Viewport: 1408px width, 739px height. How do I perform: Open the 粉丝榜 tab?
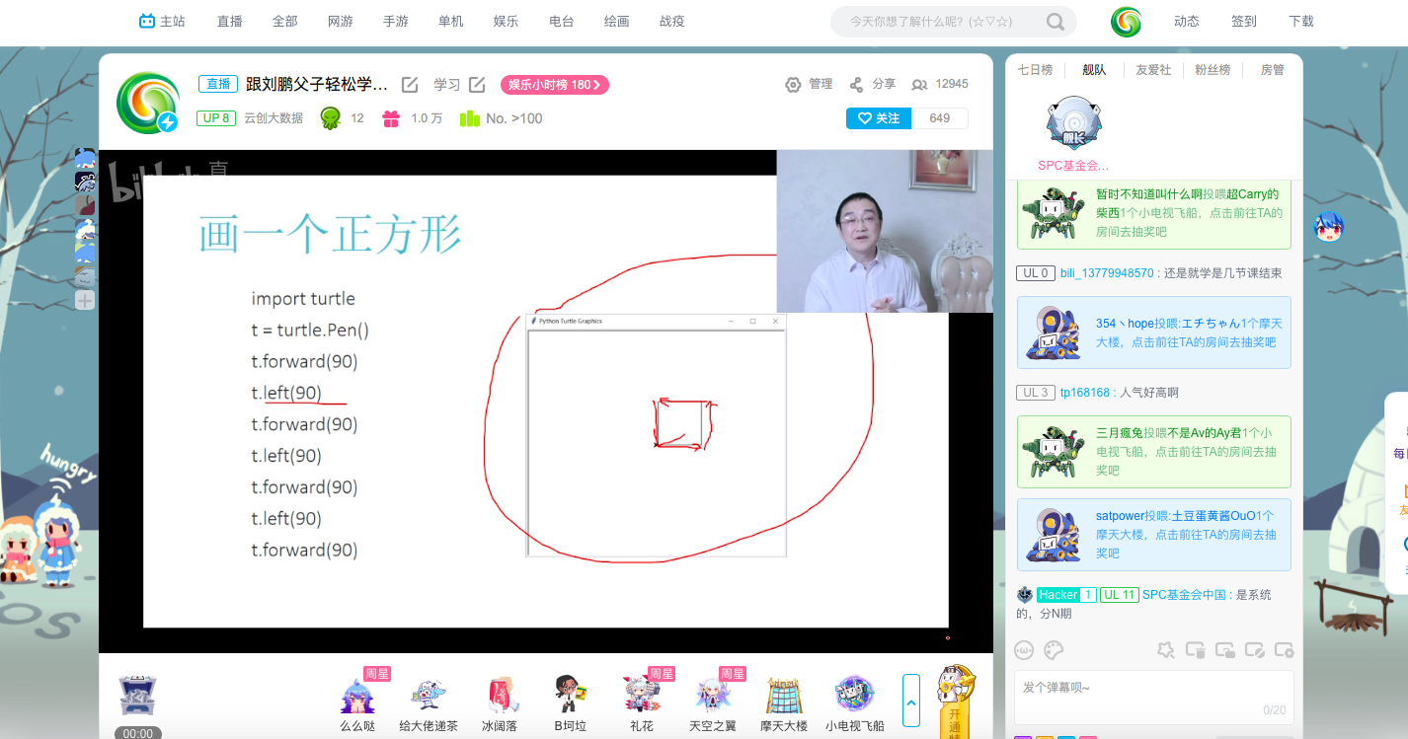click(1212, 70)
